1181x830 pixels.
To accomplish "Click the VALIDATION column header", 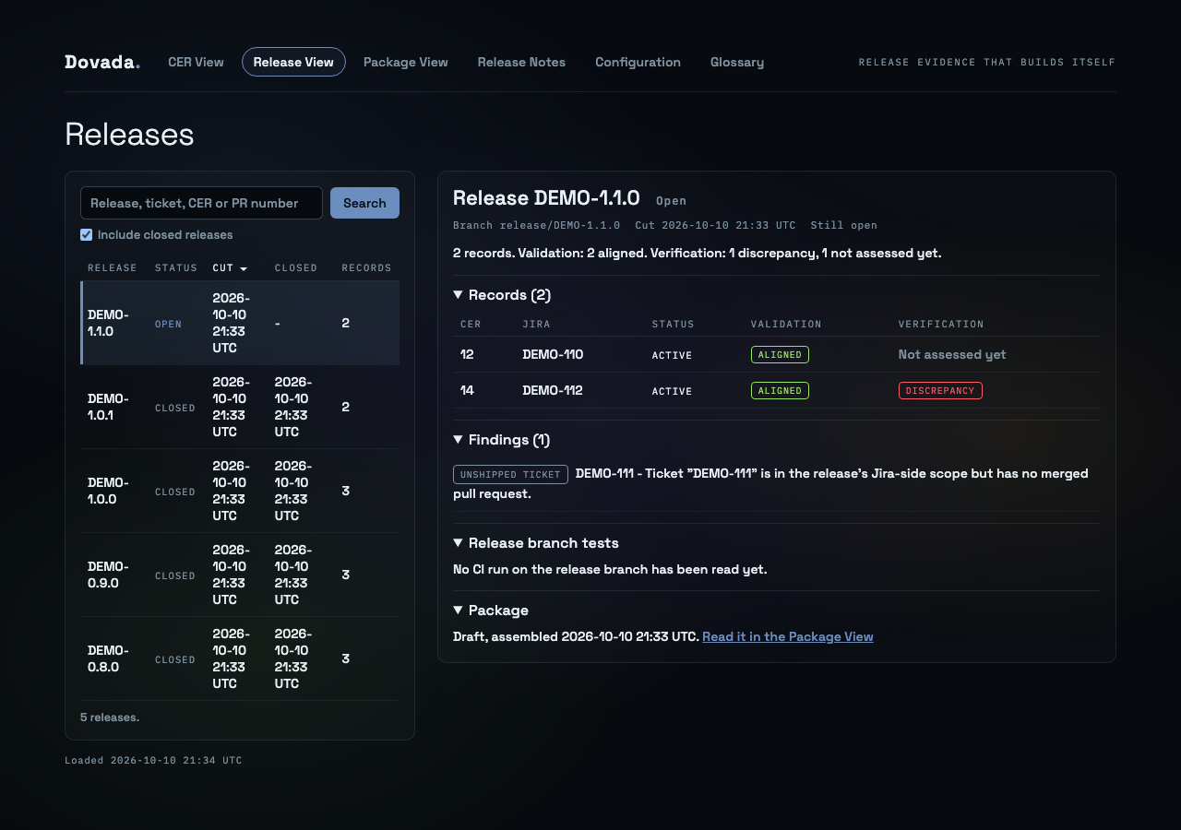I will pyautogui.click(x=786, y=325).
